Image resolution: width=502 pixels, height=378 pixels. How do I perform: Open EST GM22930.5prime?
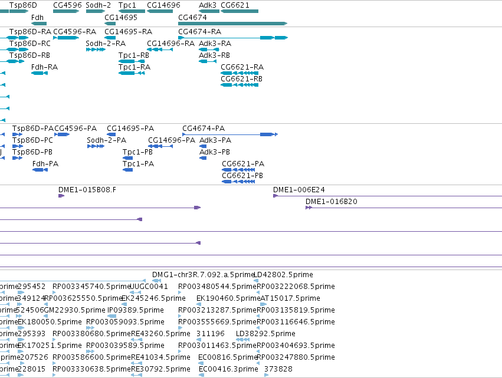(x=74, y=310)
